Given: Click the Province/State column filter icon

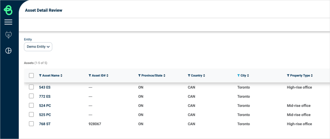Looking at the screenshot, I should coord(139,76).
